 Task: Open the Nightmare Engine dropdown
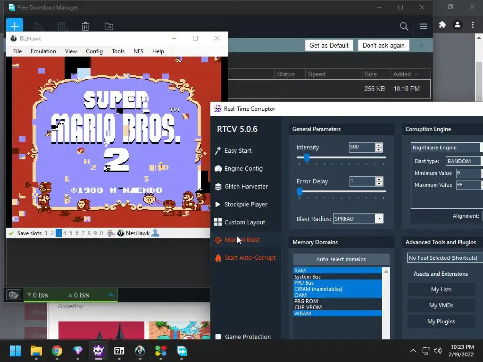coord(447,148)
